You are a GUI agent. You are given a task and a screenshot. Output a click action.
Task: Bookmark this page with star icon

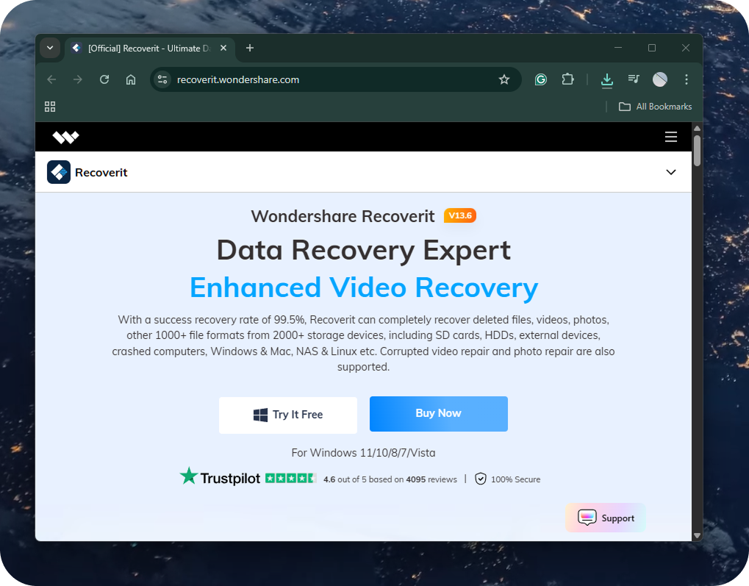tap(504, 79)
